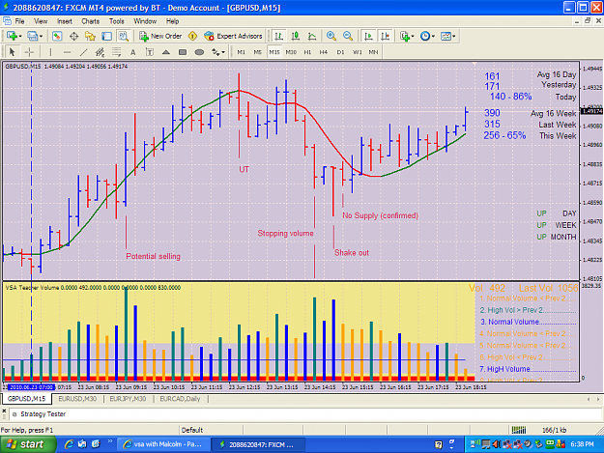This screenshot has width=604, height=453.
Task: Switch to bar chart display
Action: [278, 36]
